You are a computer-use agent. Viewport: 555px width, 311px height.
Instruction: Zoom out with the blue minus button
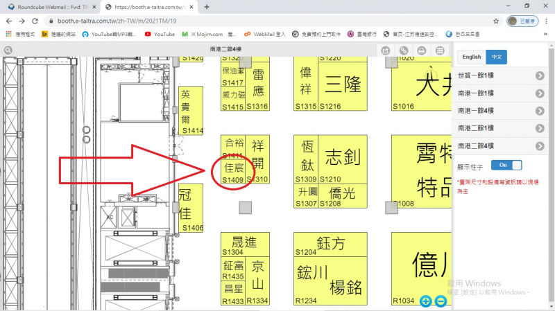[x=440, y=301]
